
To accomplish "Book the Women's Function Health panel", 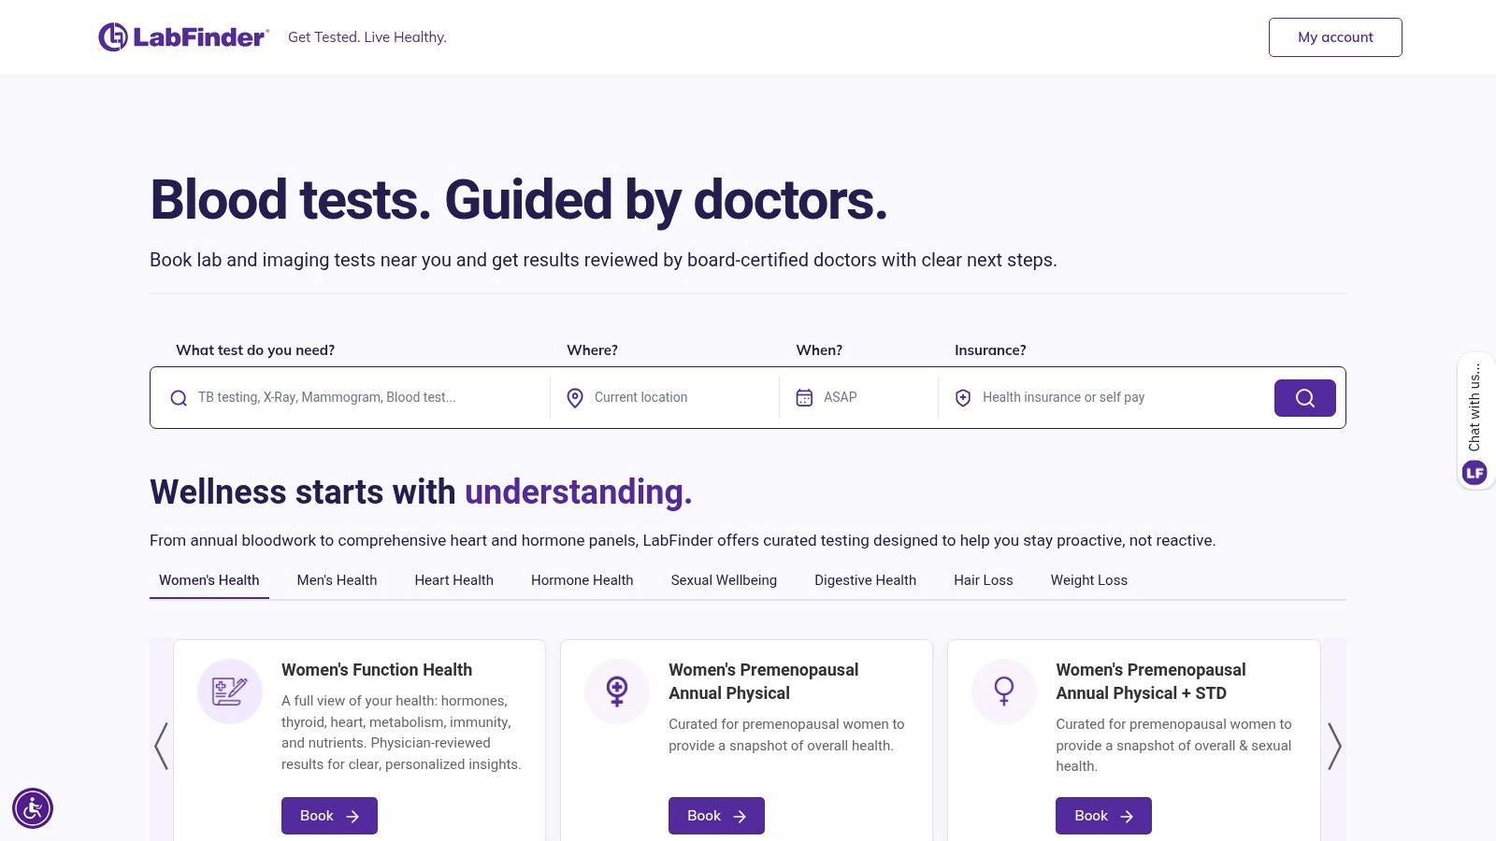I will 329,815.
